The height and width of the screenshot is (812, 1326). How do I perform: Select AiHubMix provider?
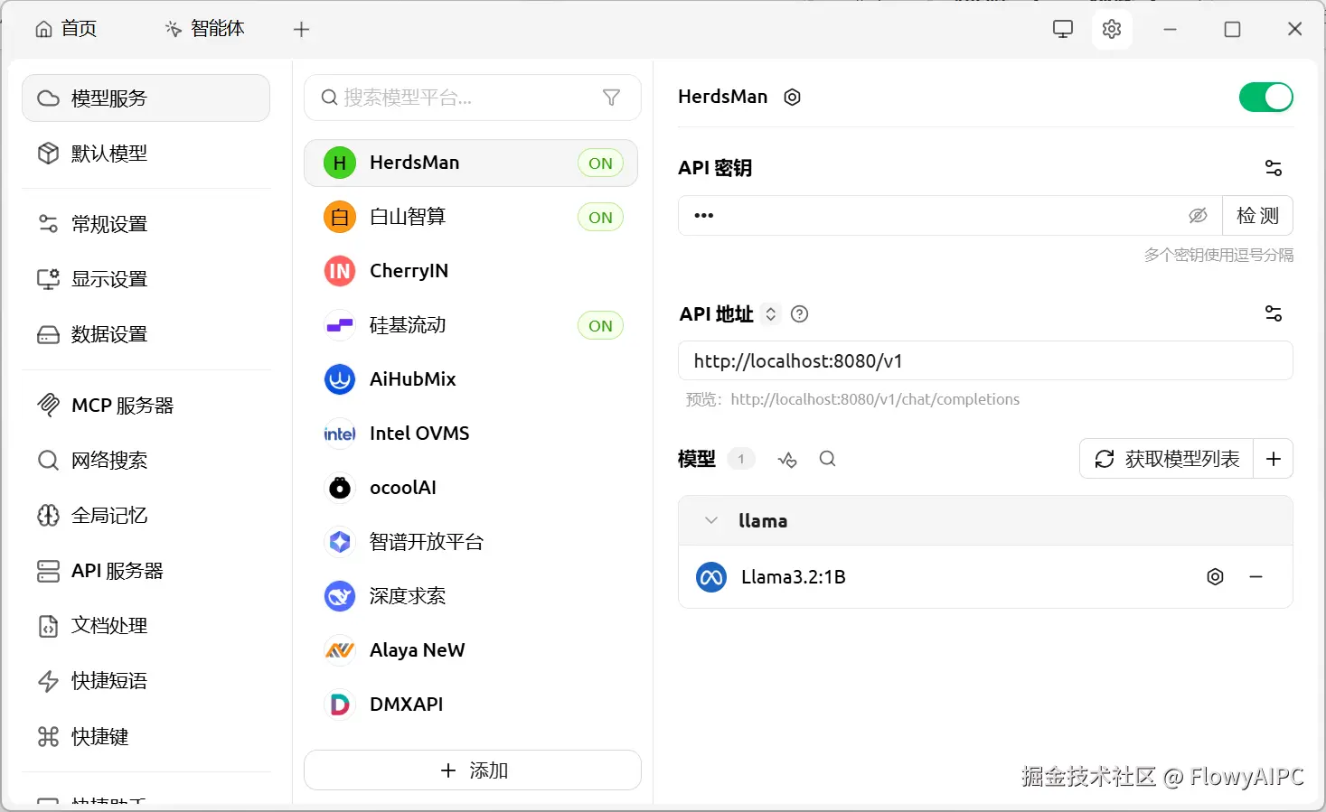[471, 379]
